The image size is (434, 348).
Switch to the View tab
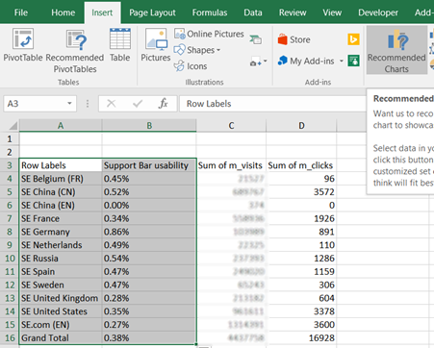click(x=332, y=12)
